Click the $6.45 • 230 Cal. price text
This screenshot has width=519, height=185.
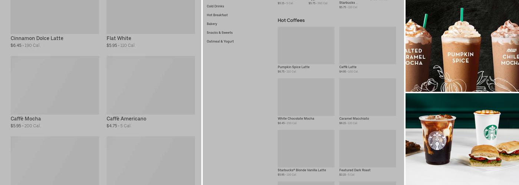click(287, 123)
